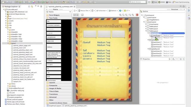Viewport: 191px width, 107px height.
Task: Click the red lint warnings icon
Action: click(137, 15)
